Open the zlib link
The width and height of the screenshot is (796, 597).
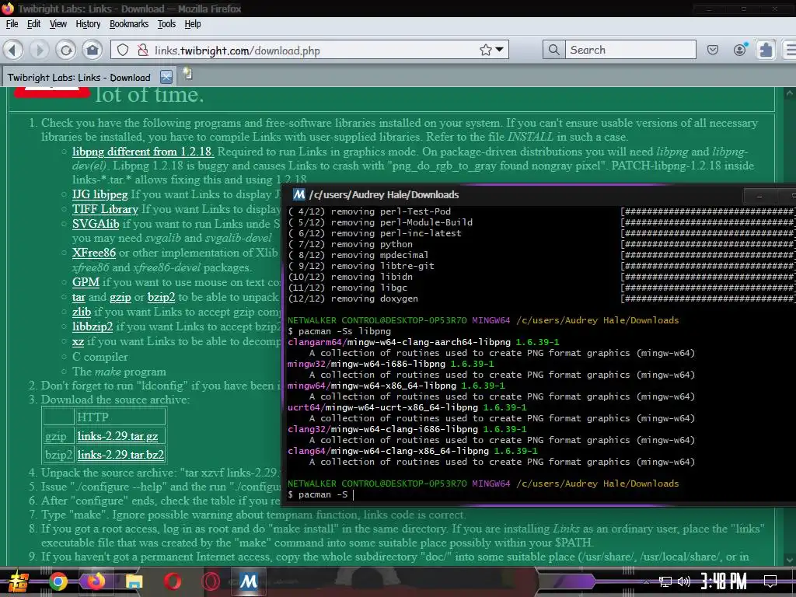pyautogui.click(x=81, y=312)
